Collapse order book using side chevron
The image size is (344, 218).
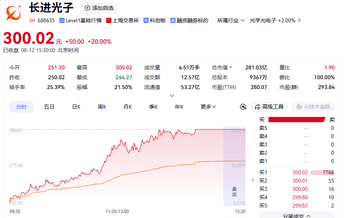(253, 180)
